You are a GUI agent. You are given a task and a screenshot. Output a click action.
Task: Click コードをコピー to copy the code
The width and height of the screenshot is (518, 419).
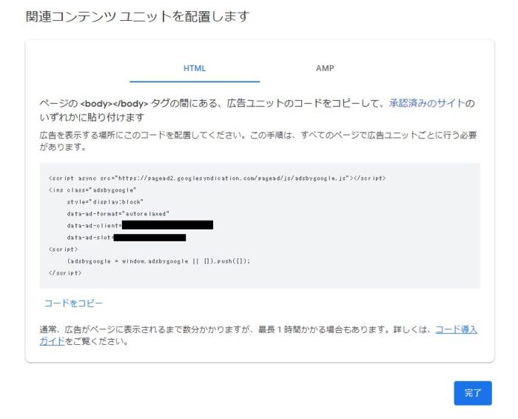click(73, 303)
